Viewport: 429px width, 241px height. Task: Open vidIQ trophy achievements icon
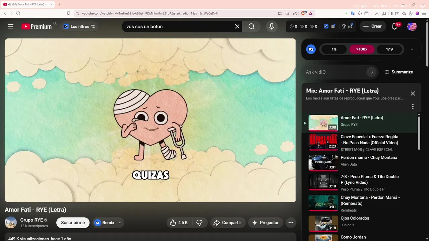pos(344,26)
